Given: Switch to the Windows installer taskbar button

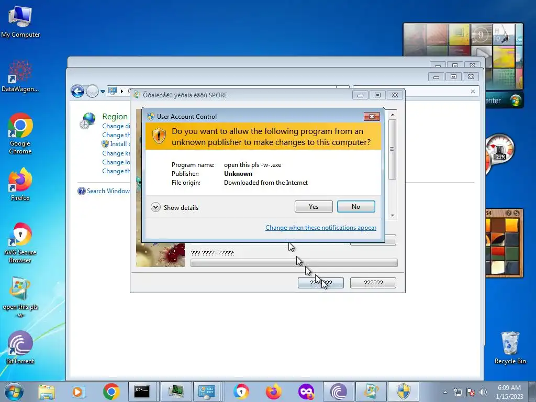Looking at the screenshot, I should 371,392.
